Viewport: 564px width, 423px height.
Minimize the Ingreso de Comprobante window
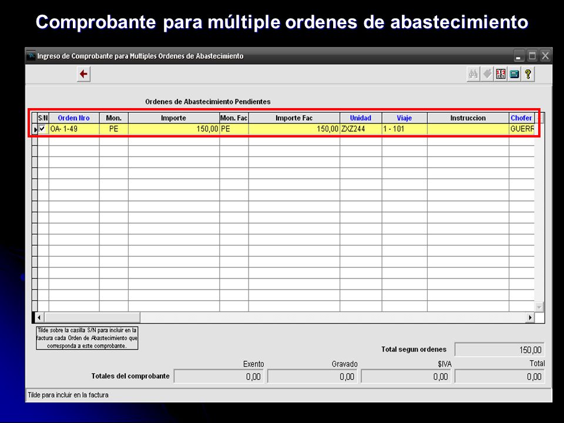[x=518, y=56]
